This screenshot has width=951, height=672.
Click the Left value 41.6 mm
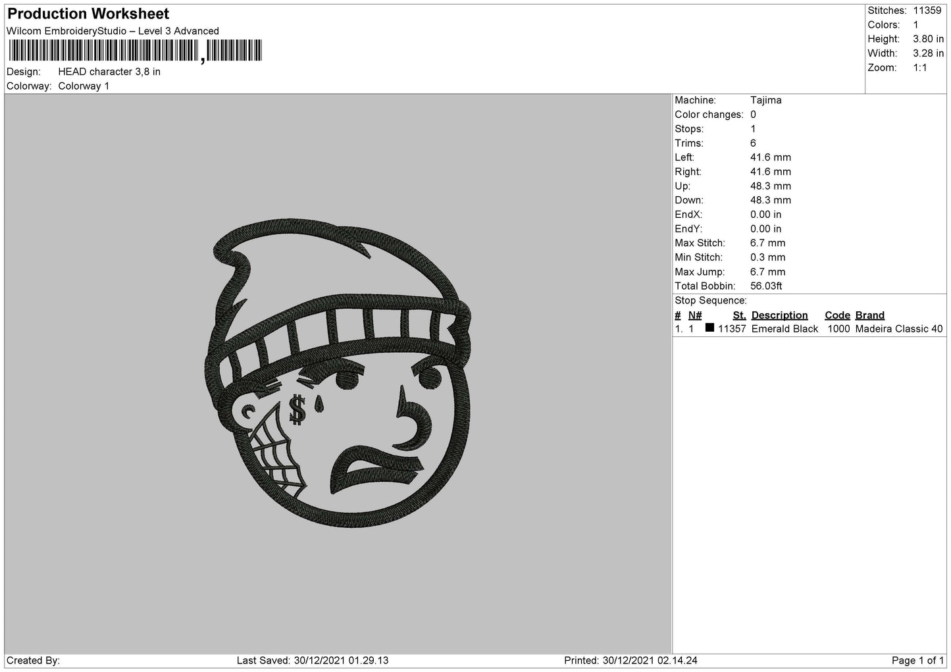click(771, 157)
